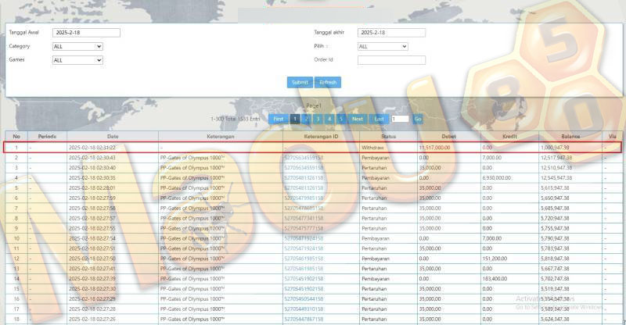Open the Pilih dropdown
The height and width of the screenshot is (325, 626).
[383, 46]
